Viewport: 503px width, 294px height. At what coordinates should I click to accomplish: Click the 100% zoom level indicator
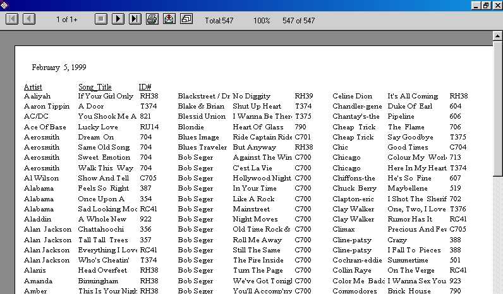point(262,21)
